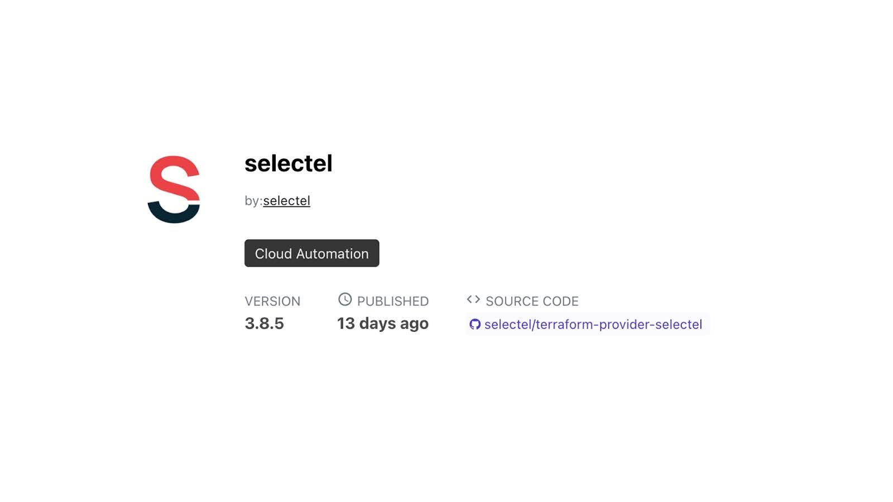Screen dimensions: 893x502
Task: Click "terraform-provider-selectel" in the repository link
Action: point(618,325)
